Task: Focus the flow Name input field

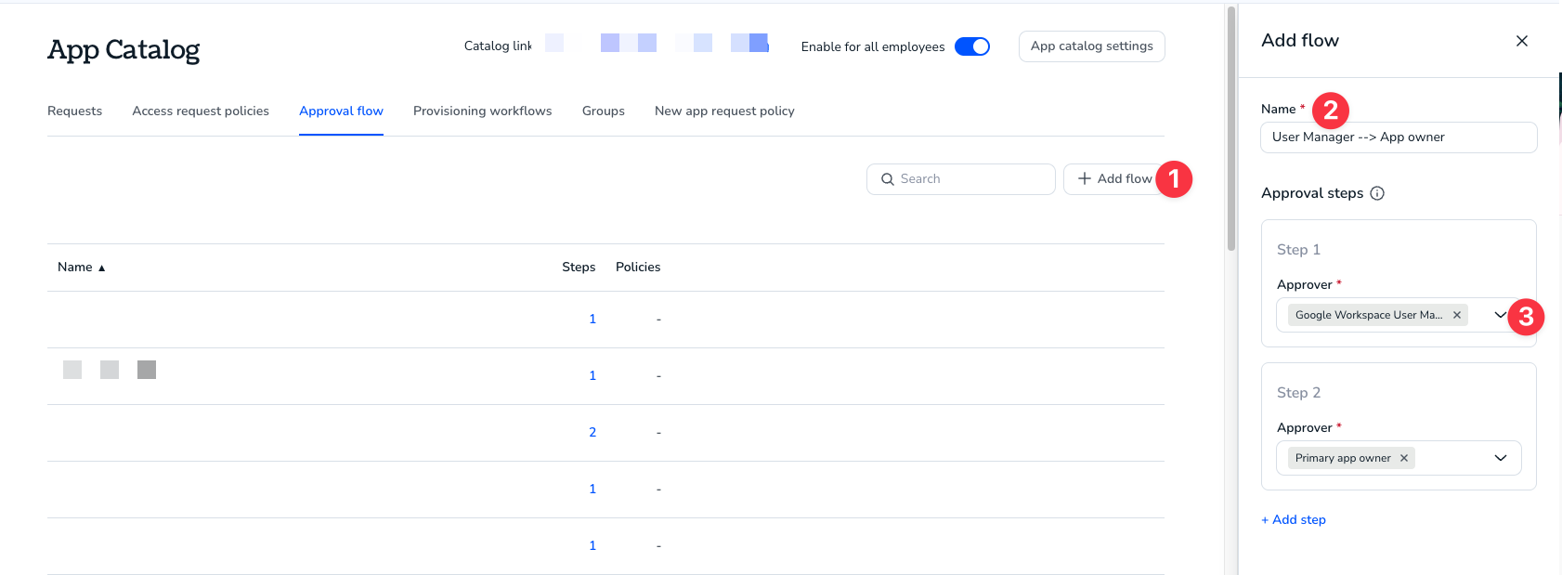Action: coord(1399,137)
